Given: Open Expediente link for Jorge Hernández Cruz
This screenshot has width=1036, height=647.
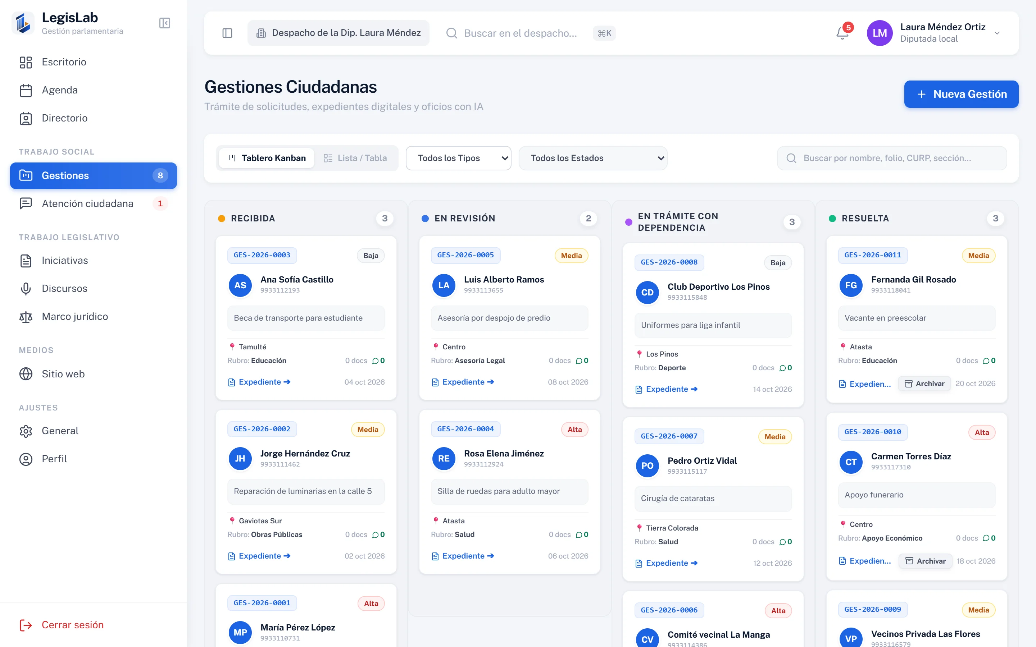Looking at the screenshot, I should click(x=259, y=556).
